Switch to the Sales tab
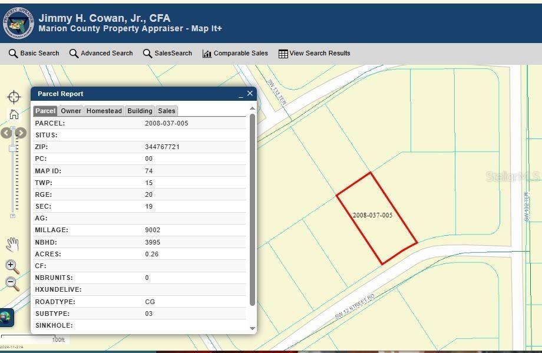Screen dimensions: 542x353 (166, 111)
